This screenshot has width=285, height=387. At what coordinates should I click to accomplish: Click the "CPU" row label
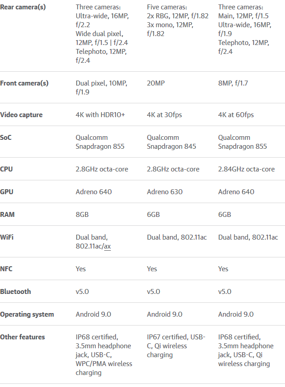[6, 169]
